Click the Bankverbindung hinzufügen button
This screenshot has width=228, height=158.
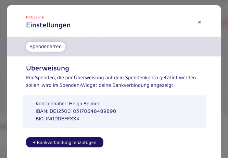[x=65, y=142]
